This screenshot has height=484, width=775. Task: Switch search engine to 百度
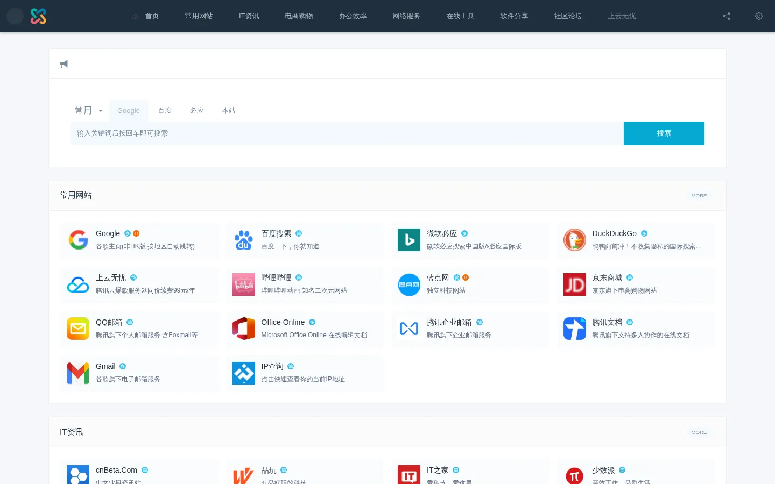tap(165, 111)
